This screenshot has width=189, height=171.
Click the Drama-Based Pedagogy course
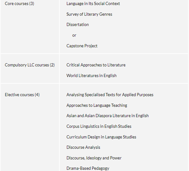[88, 168]
